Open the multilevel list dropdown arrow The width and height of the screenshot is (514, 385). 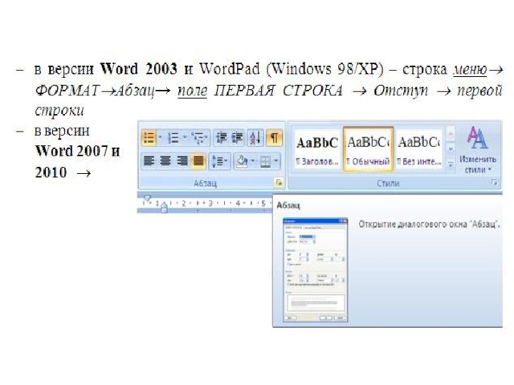tap(207, 137)
